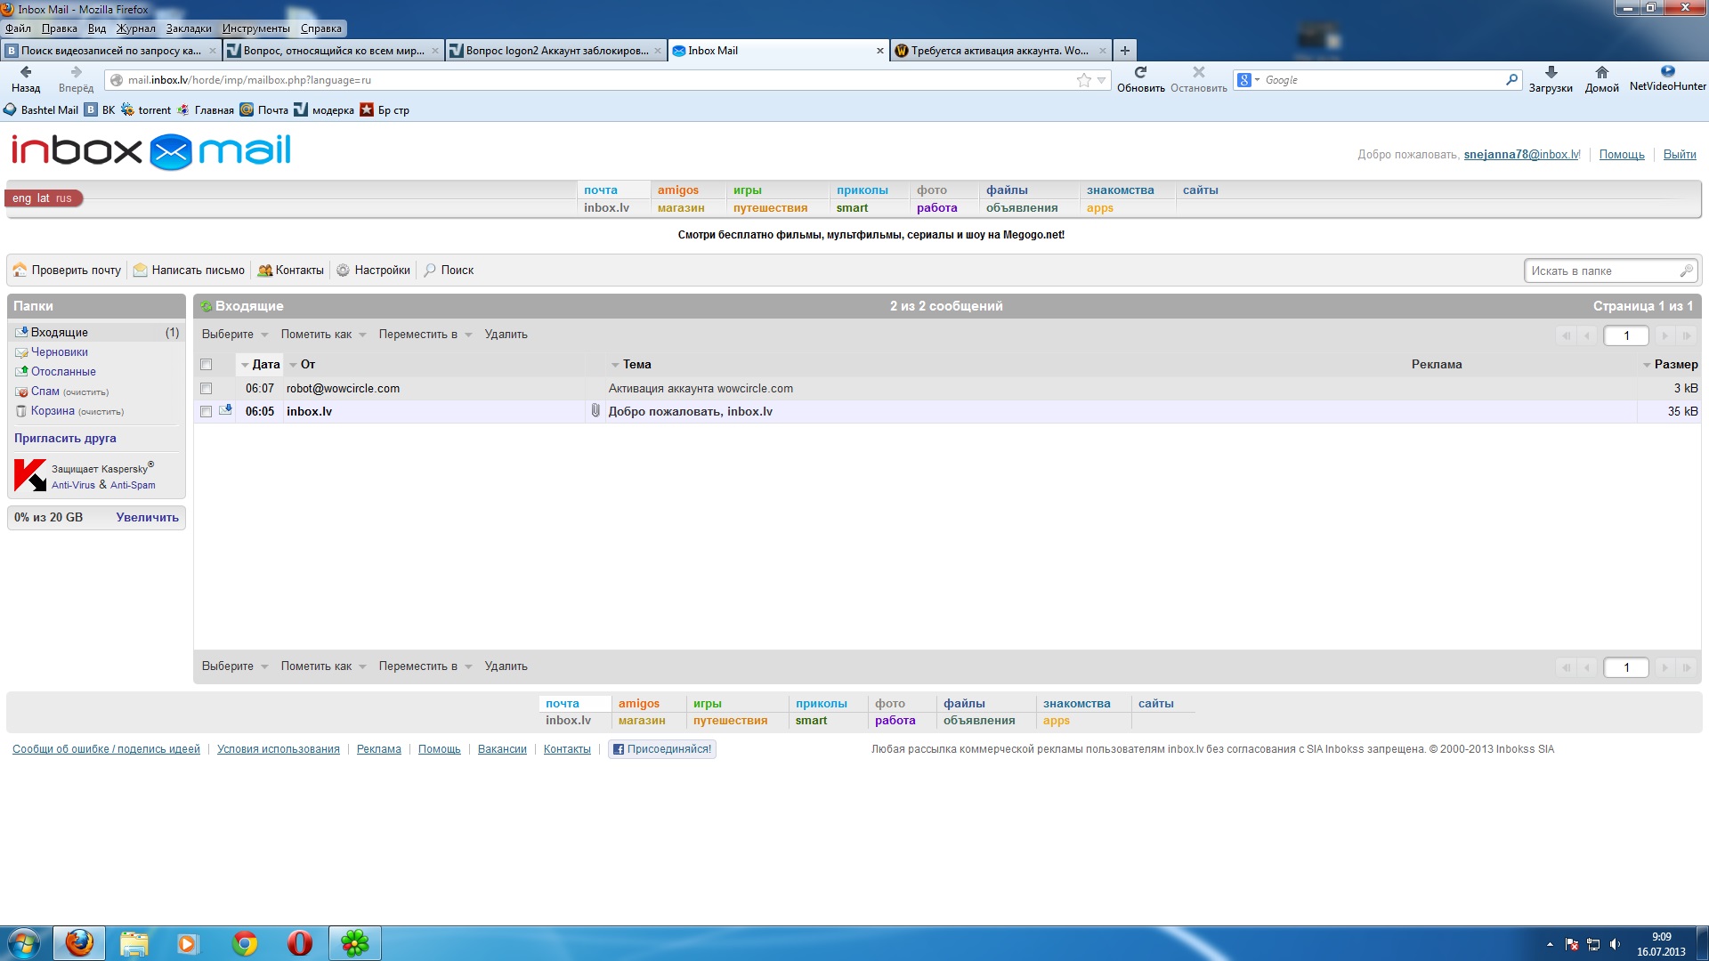Click the Проверить почту house icon
1709x961 pixels.
pyautogui.click(x=20, y=270)
